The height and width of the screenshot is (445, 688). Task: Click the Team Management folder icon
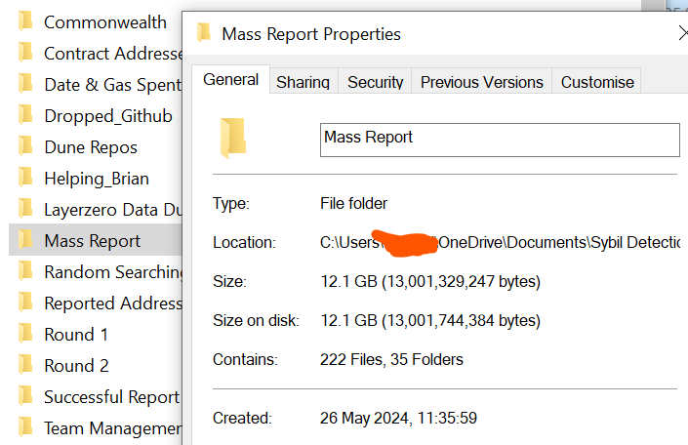[25, 427]
